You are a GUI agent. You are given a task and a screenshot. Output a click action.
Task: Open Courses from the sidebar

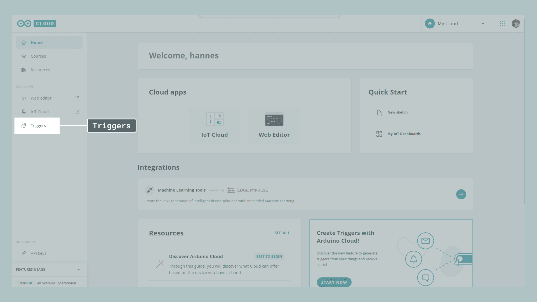tap(38, 56)
